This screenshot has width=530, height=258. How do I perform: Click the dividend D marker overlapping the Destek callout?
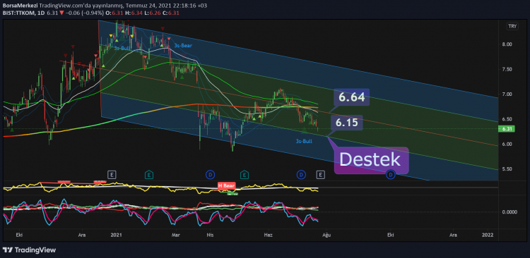click(x=390, y=174)
